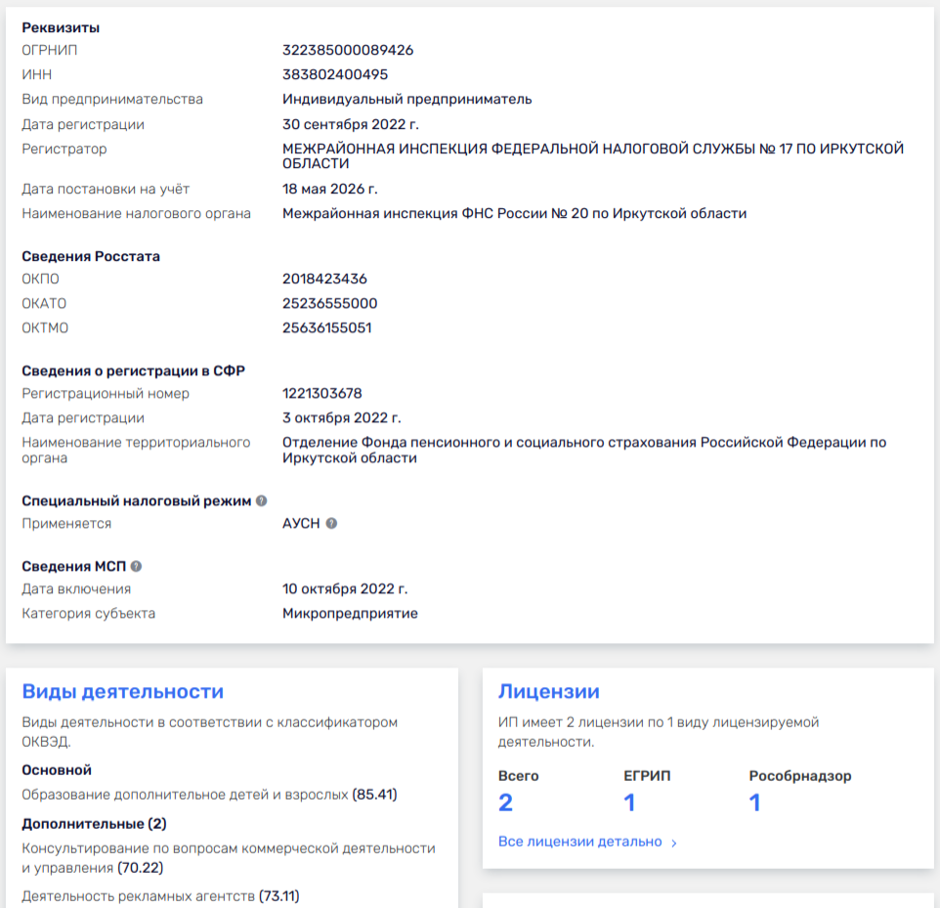940x908 pixels.
Task: Click activity Консультирование по вопросам коммерческой деятельности
Action: coord(229,858)
